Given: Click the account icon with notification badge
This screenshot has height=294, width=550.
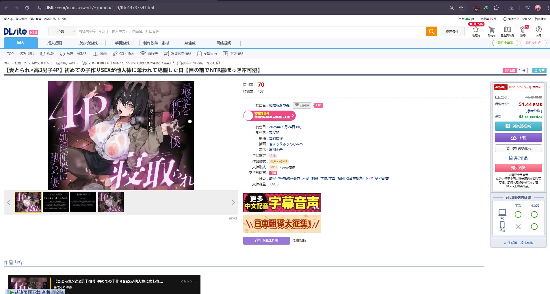Looking at the screenshot, I should click(523, 30).
